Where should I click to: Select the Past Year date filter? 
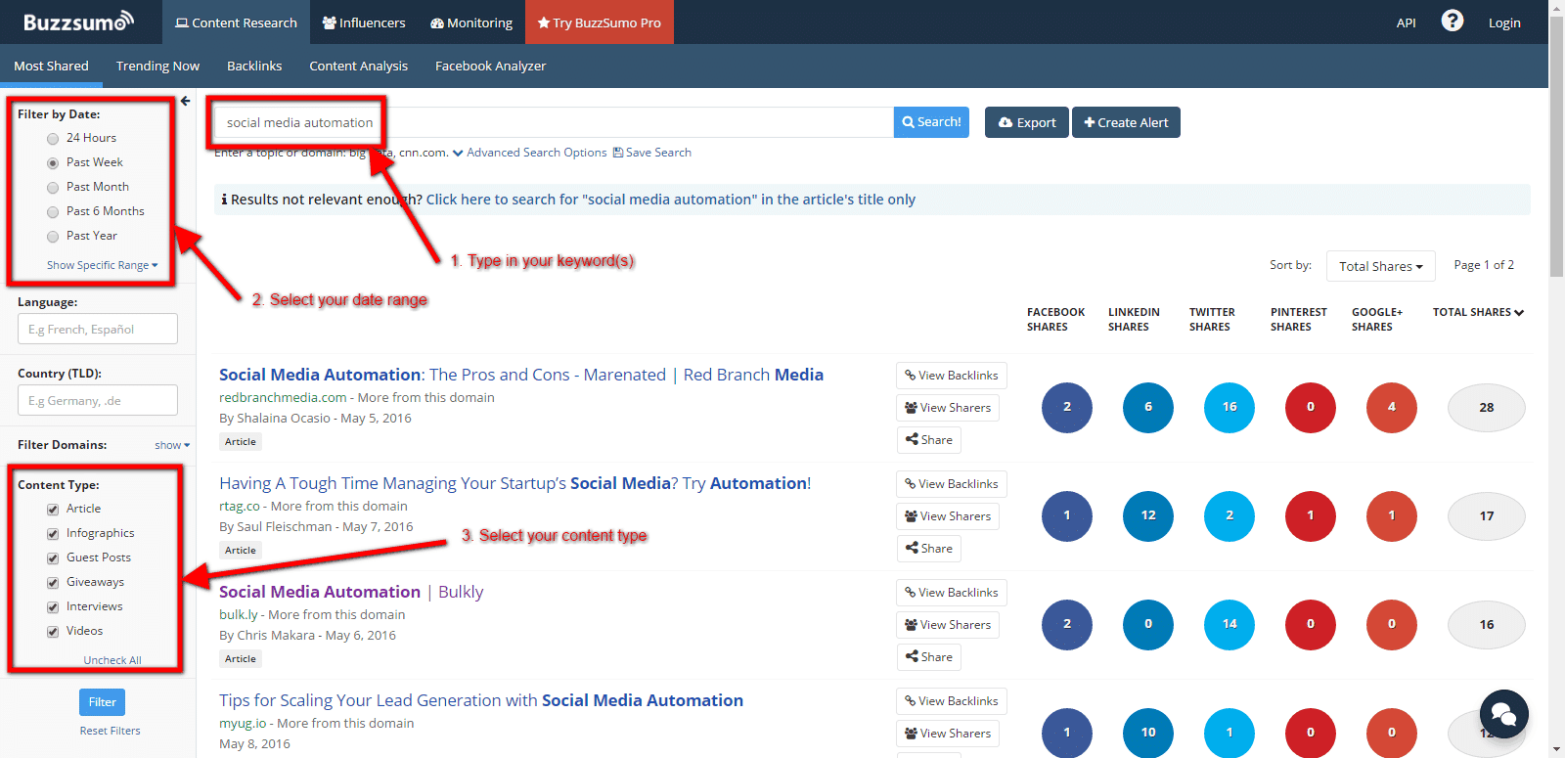53,237
